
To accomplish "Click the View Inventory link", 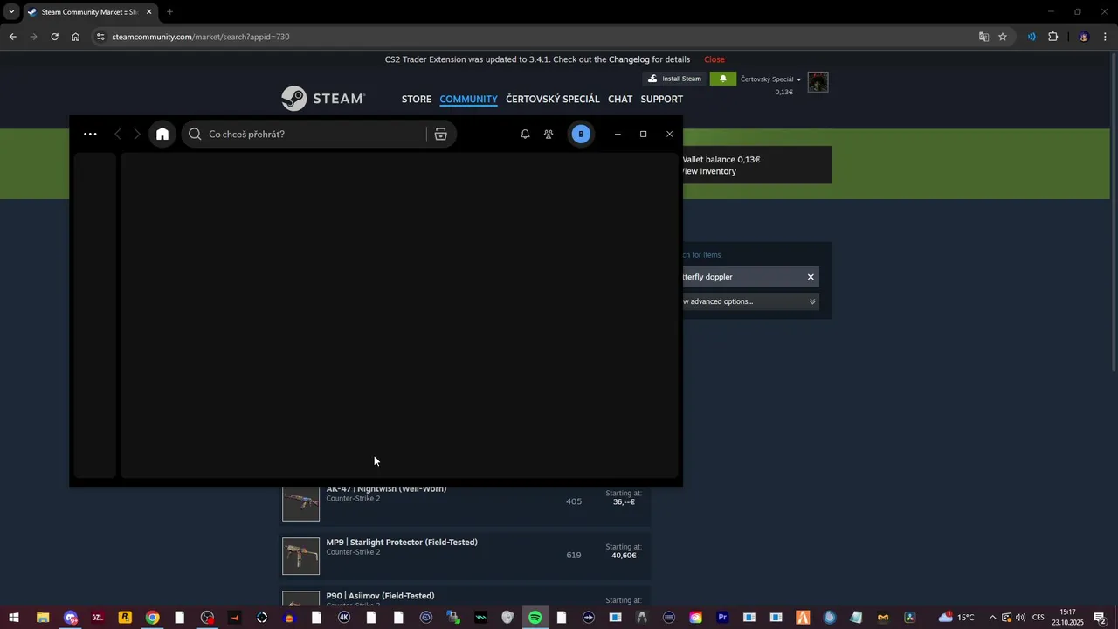I will 709,171.
